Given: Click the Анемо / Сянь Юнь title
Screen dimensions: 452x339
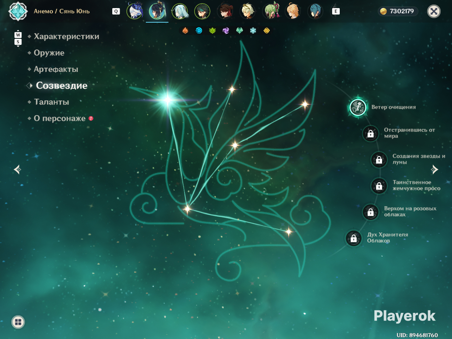Looking at the screenshot, I should [x=62, y=11].
